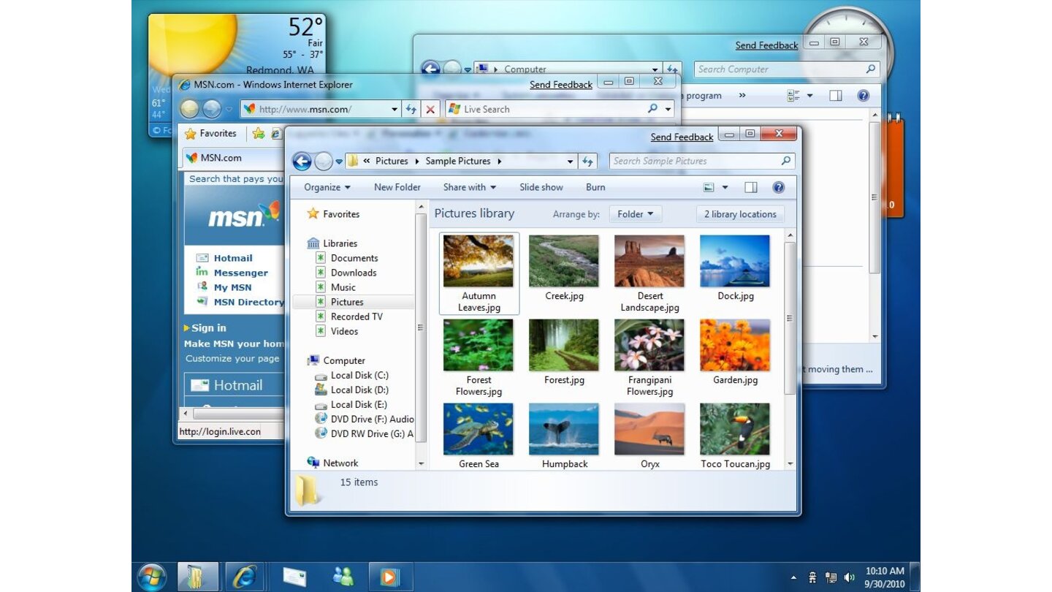Screen dimensions: 1052x592
Task: Open Live Search provider dropdown arrow
Action: click(x=668, y=110)
